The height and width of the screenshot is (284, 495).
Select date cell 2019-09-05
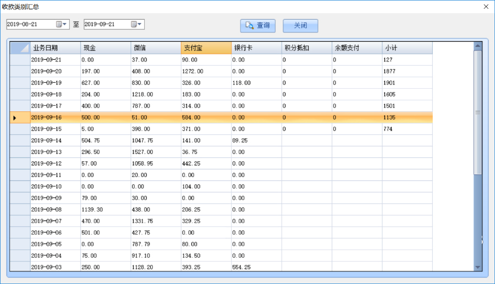coord(55,245)
